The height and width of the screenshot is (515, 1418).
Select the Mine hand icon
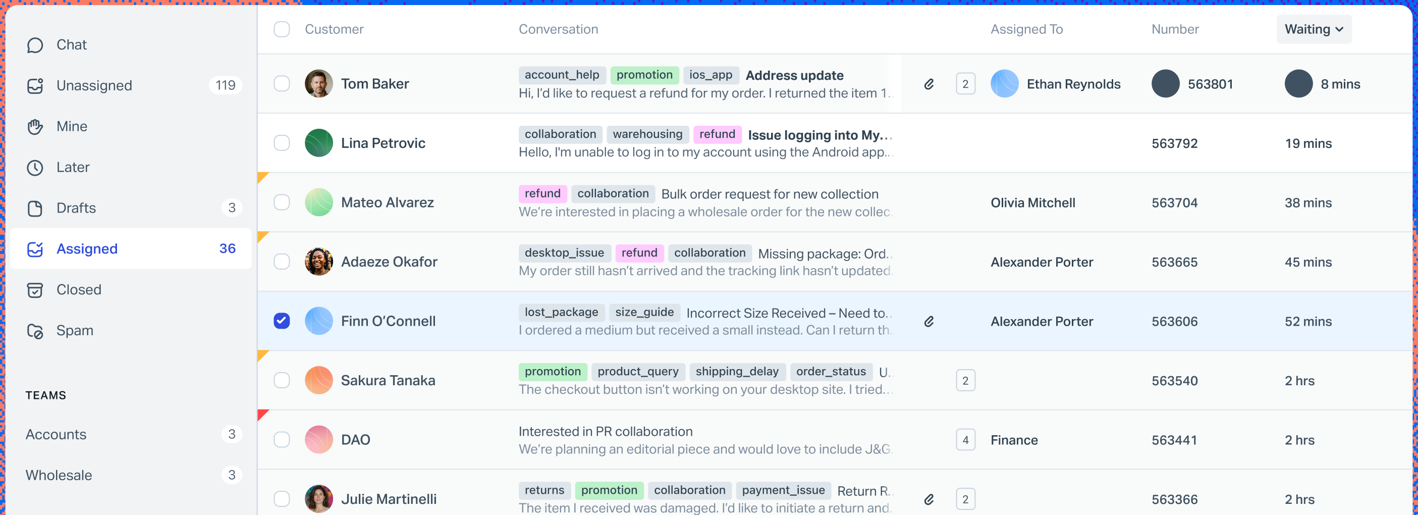tap(35, 127)
